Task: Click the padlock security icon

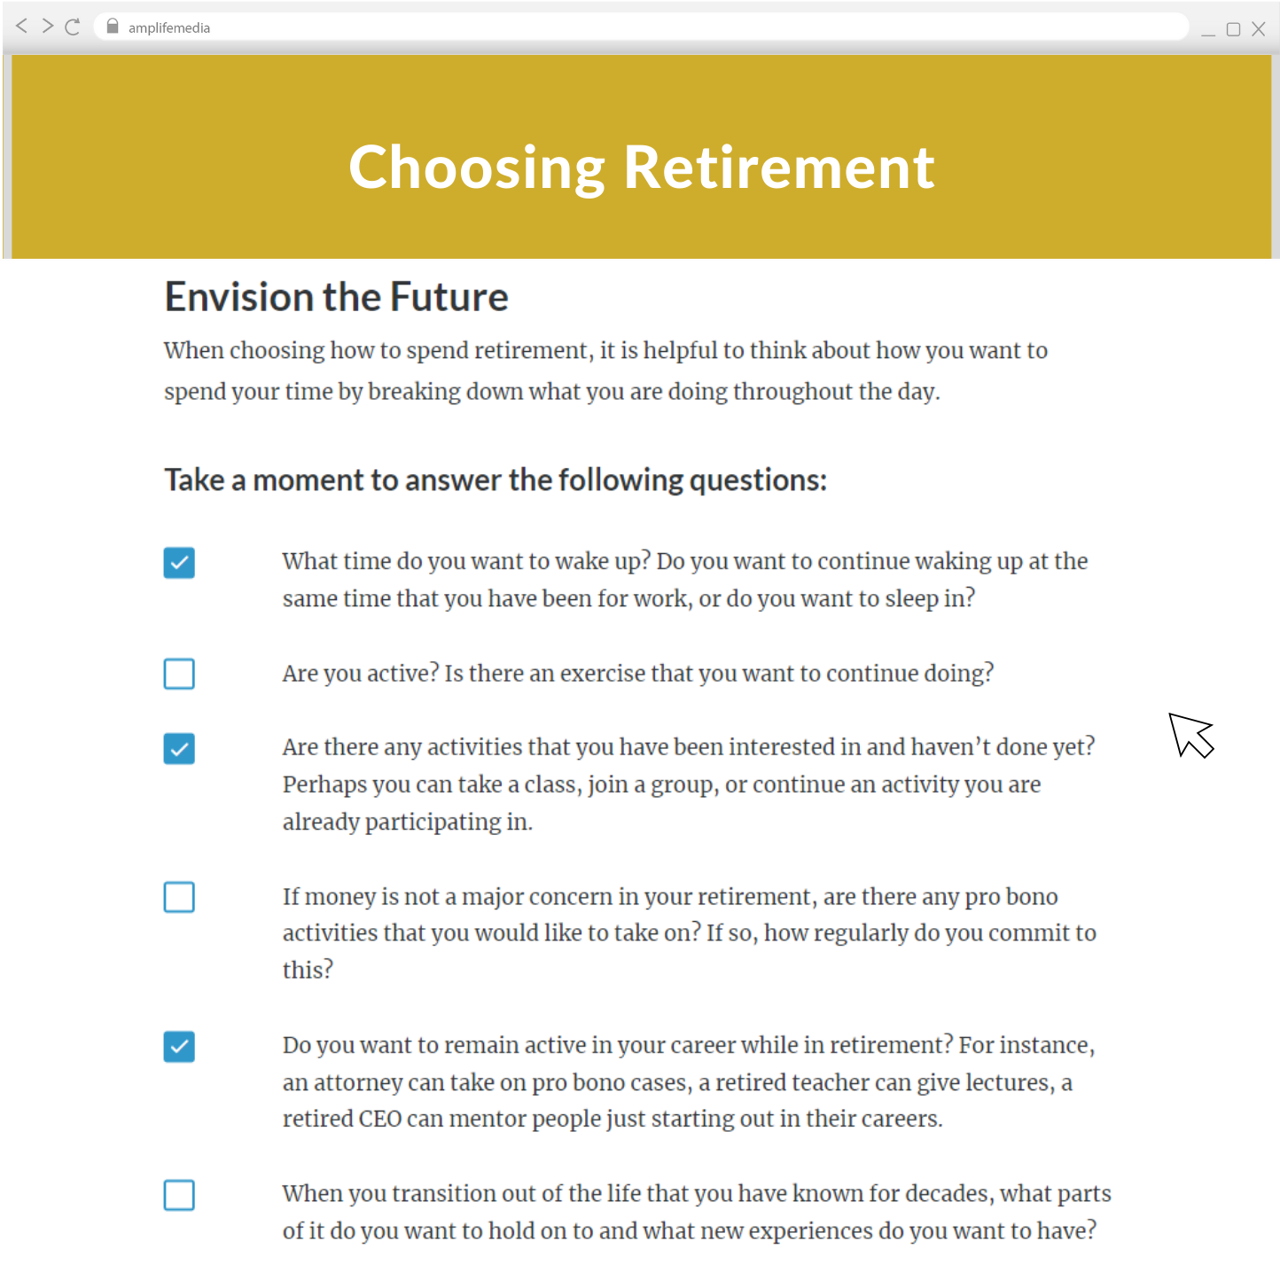Action: click(112, 27)
